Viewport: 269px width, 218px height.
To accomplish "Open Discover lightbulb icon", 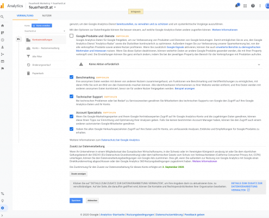I will [3, 201].
